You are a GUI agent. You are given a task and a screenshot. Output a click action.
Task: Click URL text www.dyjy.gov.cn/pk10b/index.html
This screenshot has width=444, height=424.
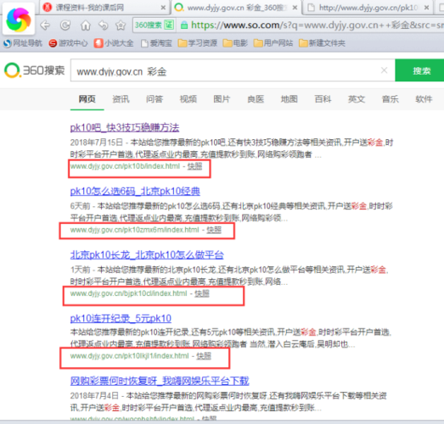[125, 166]
